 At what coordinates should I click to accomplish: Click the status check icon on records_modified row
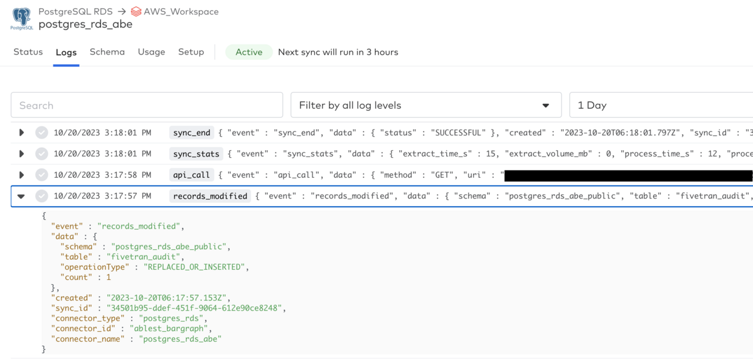click(41, 197)
